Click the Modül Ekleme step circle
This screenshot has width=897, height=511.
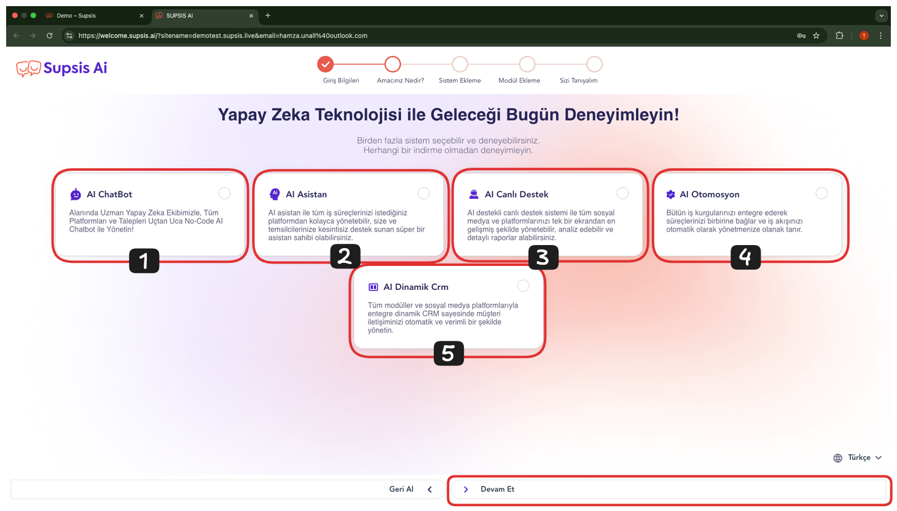(527, 64)
